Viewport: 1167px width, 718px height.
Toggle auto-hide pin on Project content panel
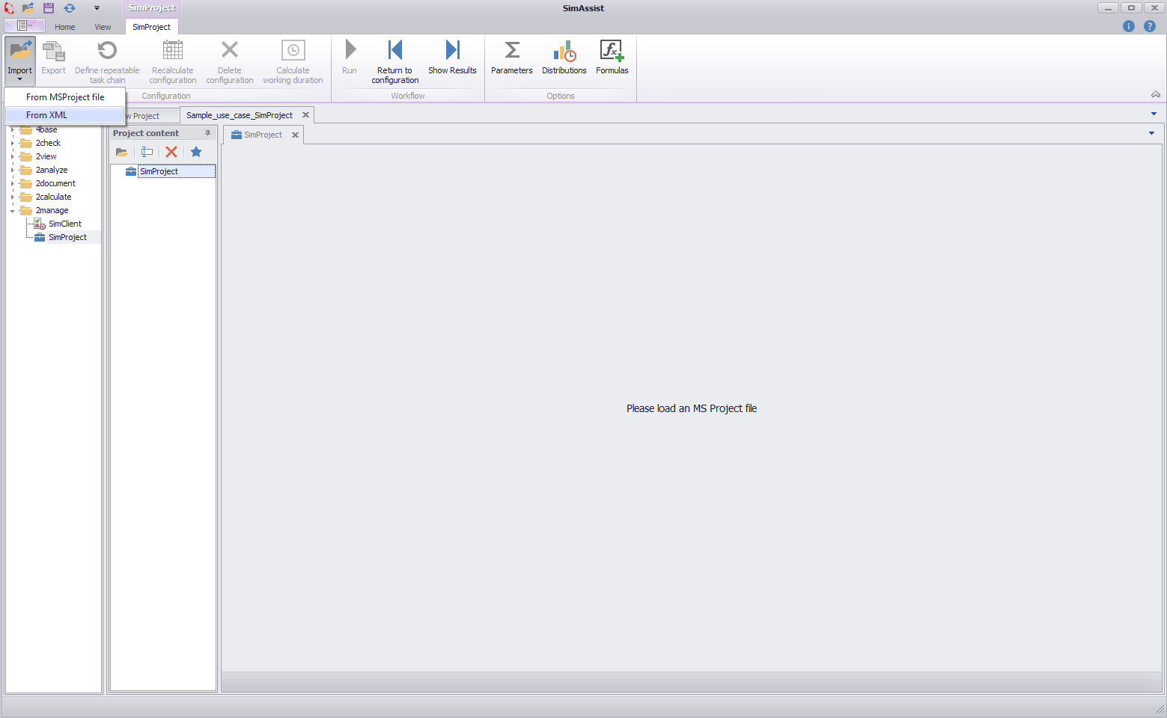pos(207,132)
